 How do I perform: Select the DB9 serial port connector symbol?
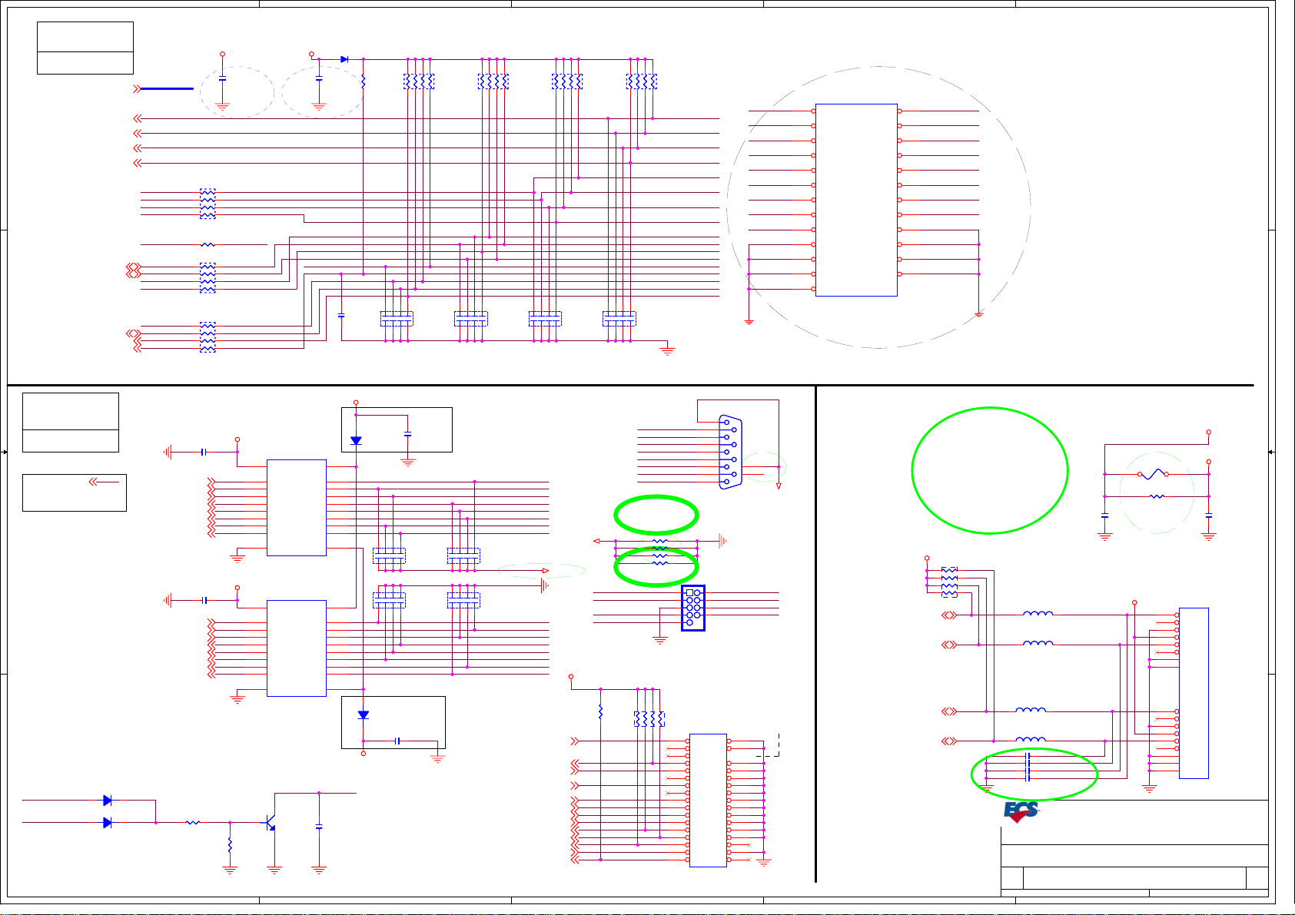pos(729,452)
